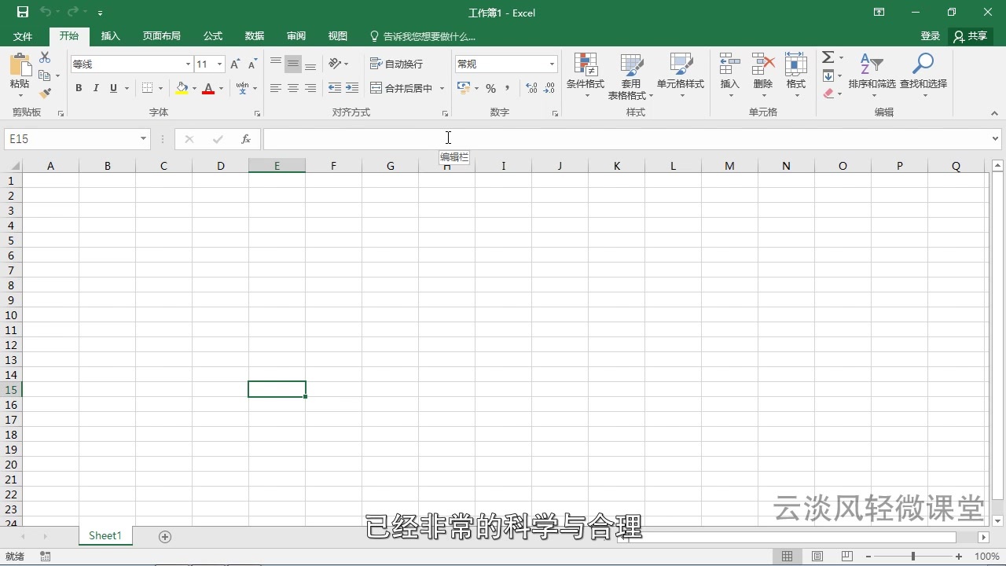This screenshot has width=1006, height=566.
Task: Customize Quick Access Toolbar dropdown
Action: click(x=100, y=13)
